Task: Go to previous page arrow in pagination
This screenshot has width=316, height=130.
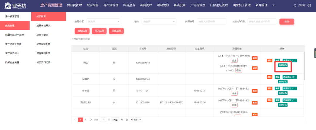Action: (75, 120)
